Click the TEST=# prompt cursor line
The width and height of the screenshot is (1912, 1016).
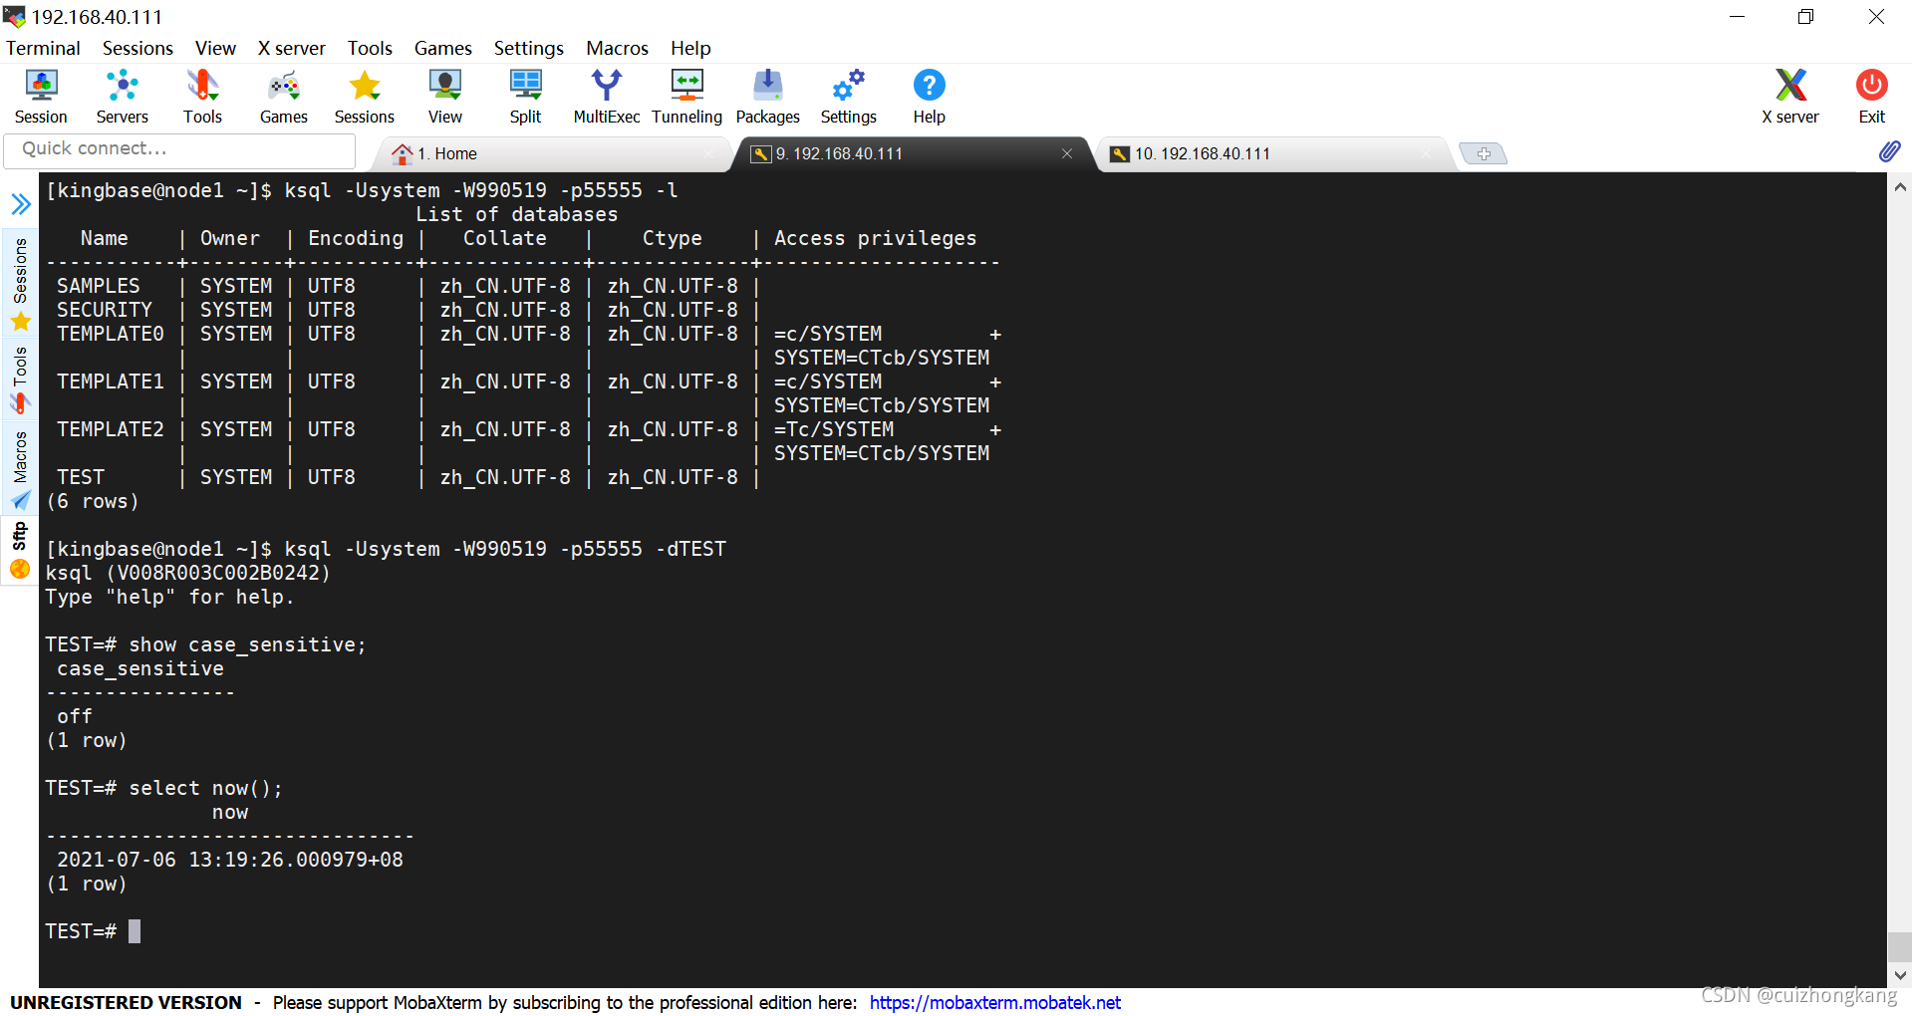[93, 931]
